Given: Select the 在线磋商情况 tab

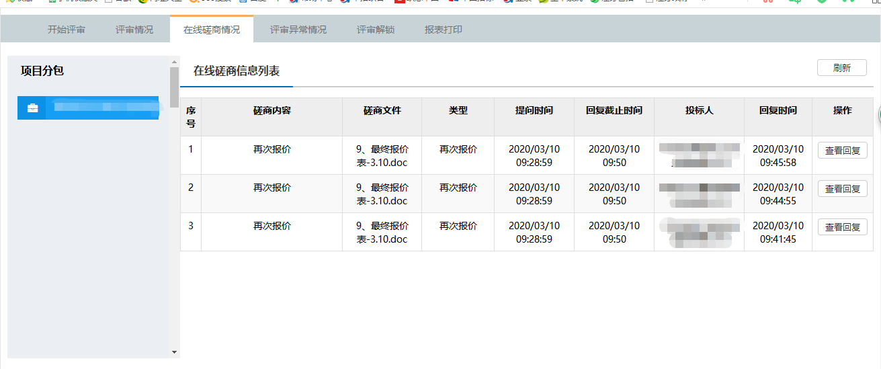Looking at the screenshot, I should pyautogui.click(x=211, y=30).
